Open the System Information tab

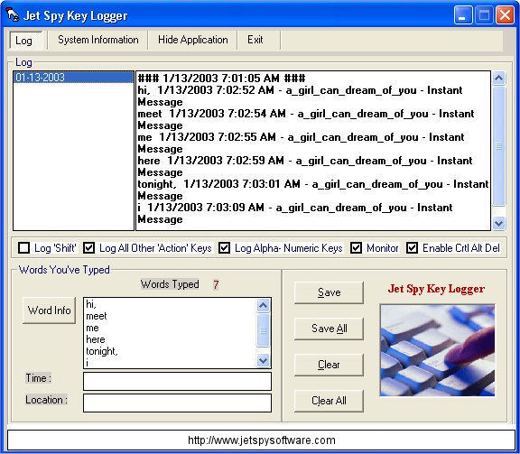(98, 40)
